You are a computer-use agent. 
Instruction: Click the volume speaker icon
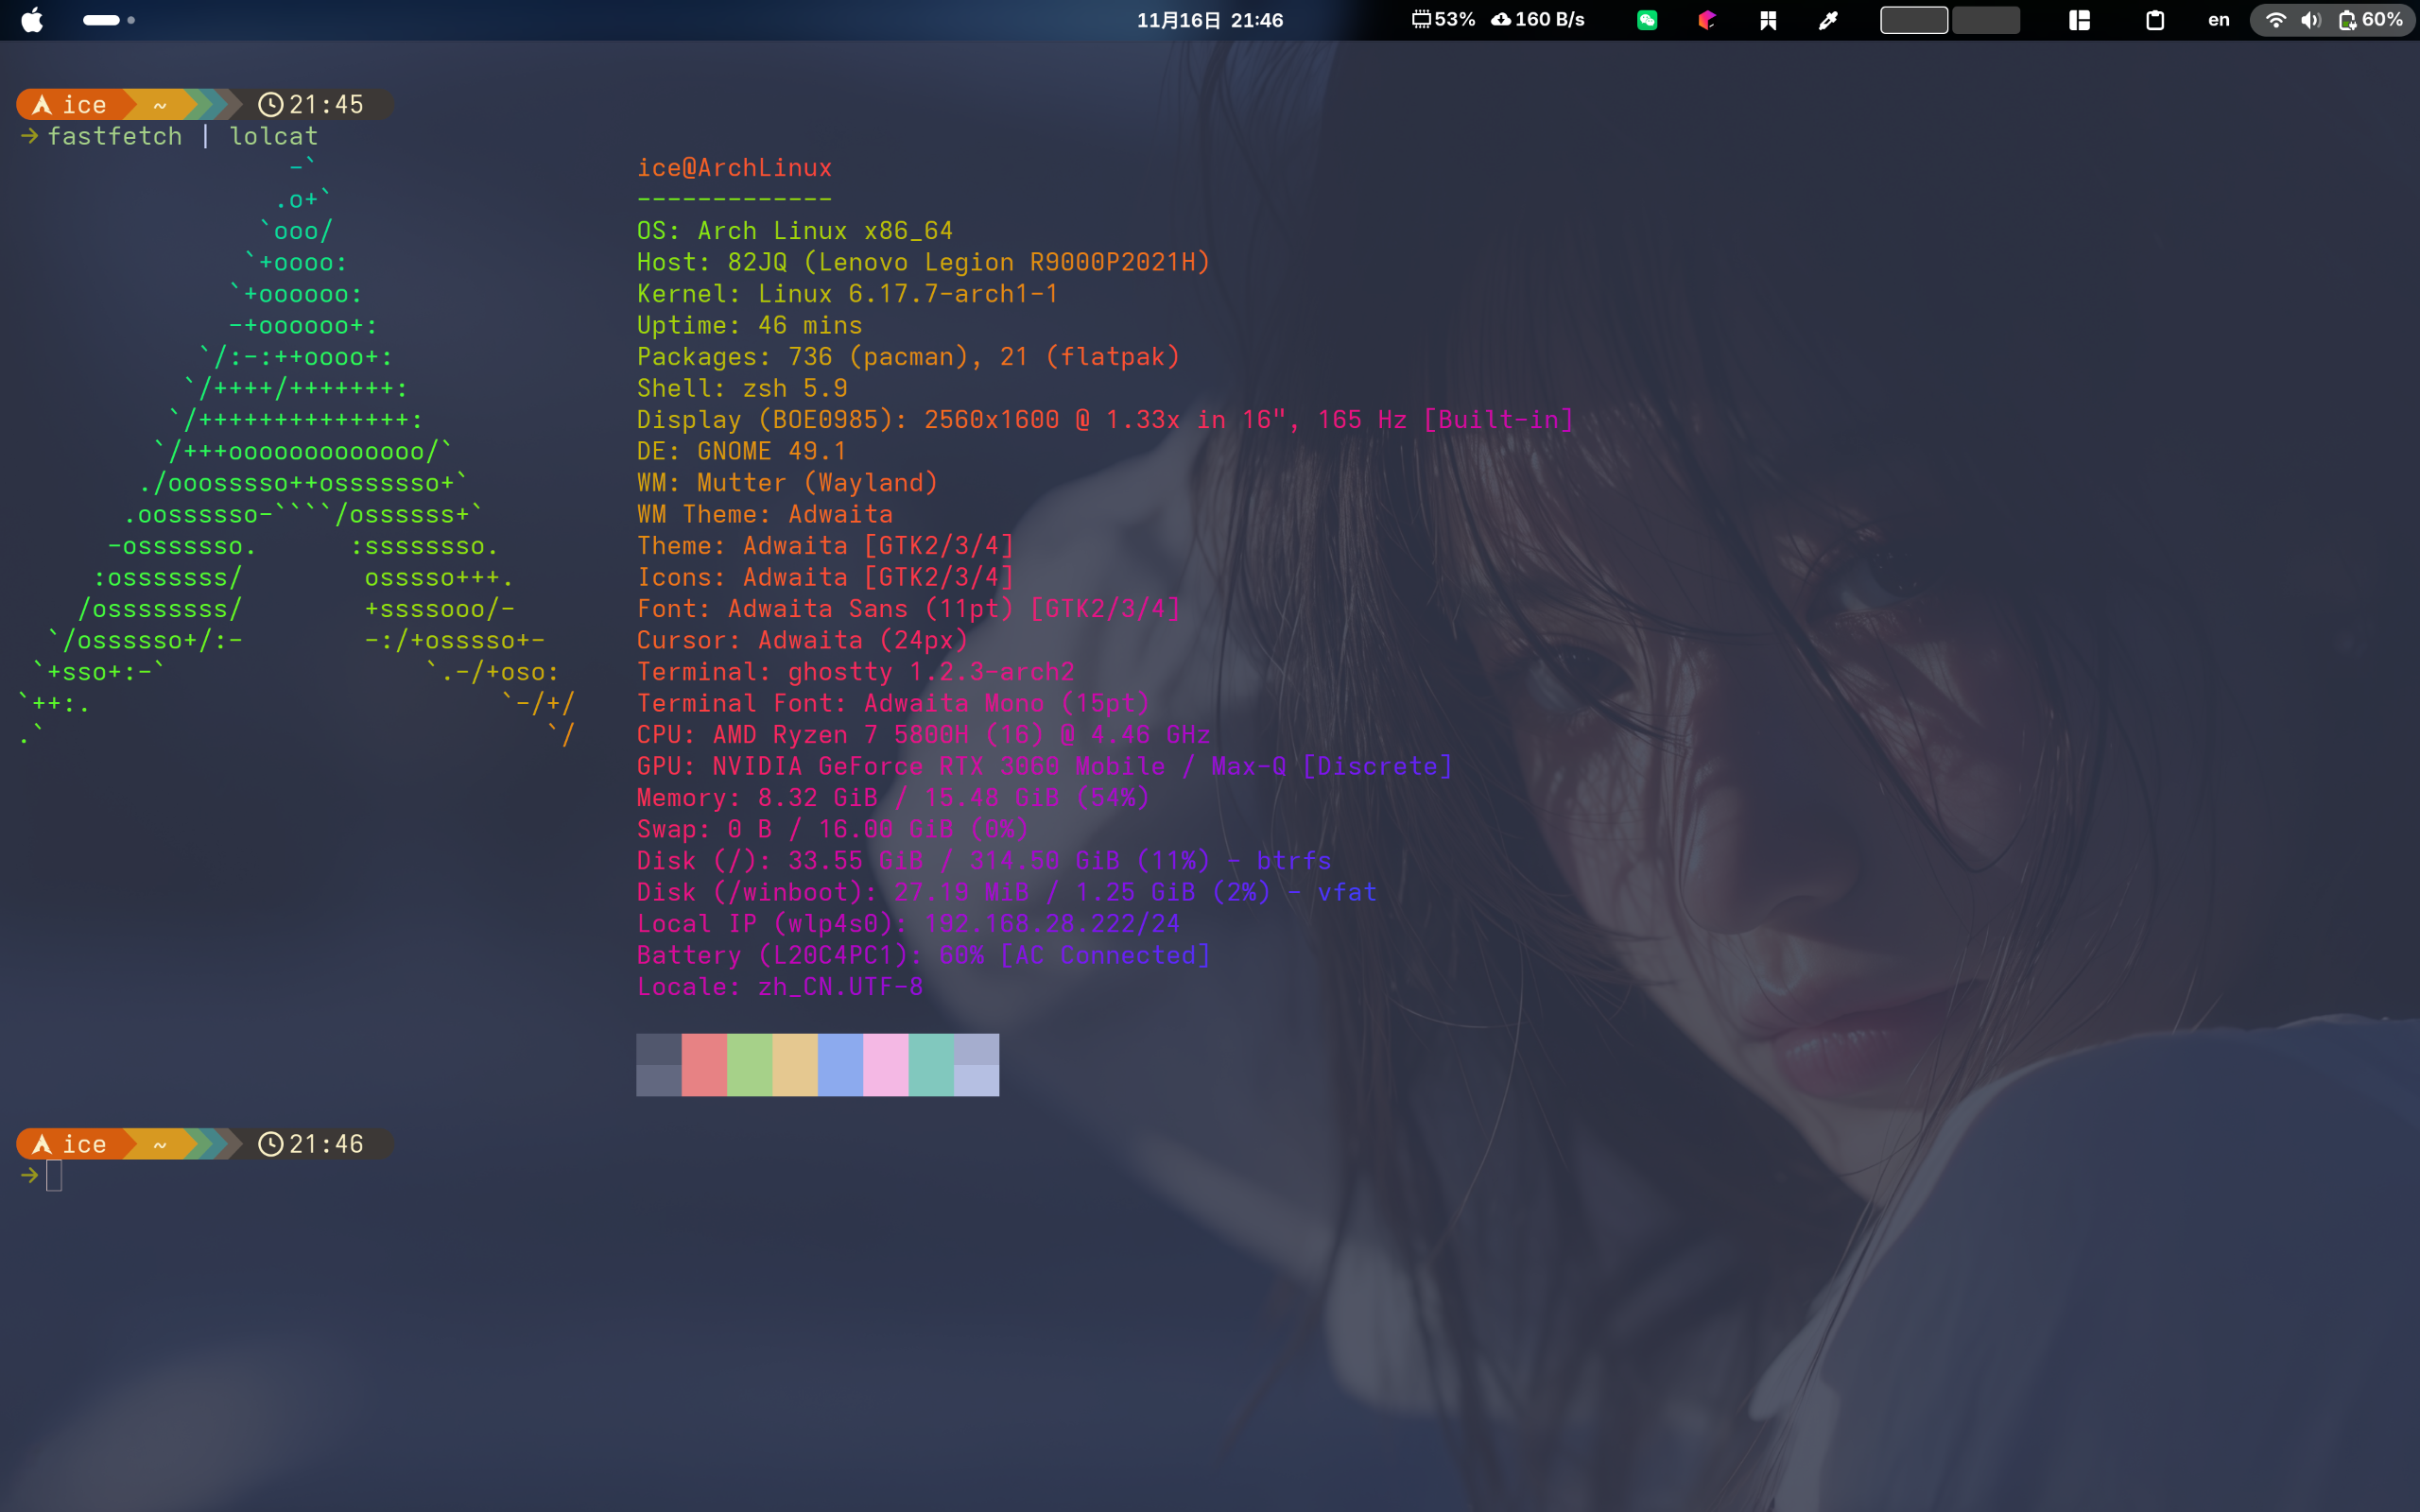pyautogui.click(x=2310, y=20)
